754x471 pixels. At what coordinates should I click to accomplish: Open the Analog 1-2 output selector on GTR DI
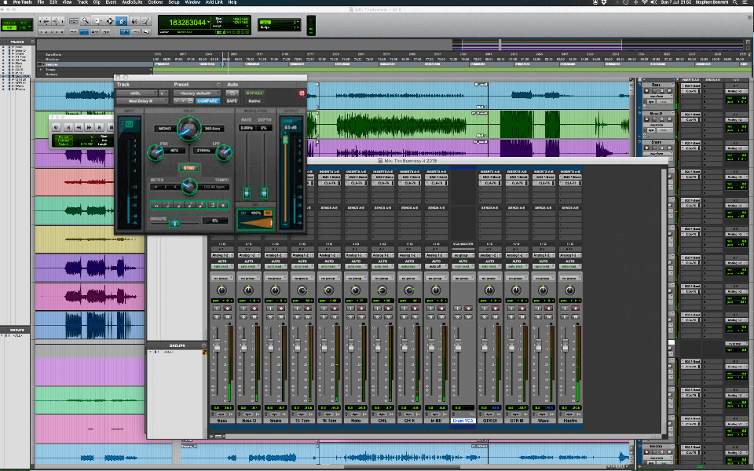pyautogui.click(x=490, y=254)
